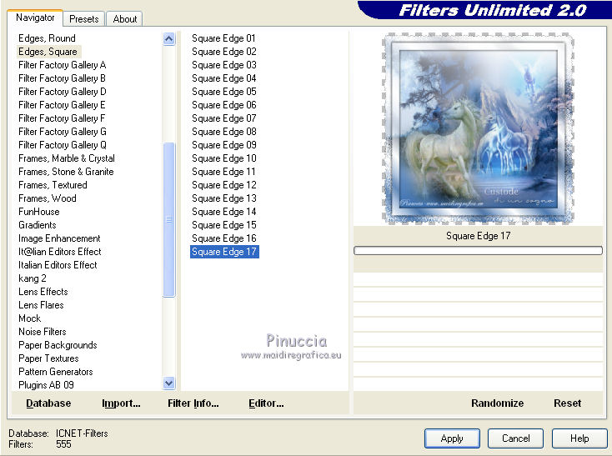Choose Filter Factory Gallery E
The height and width of the screenshot is (456, 612).
[x=62, y=104]
